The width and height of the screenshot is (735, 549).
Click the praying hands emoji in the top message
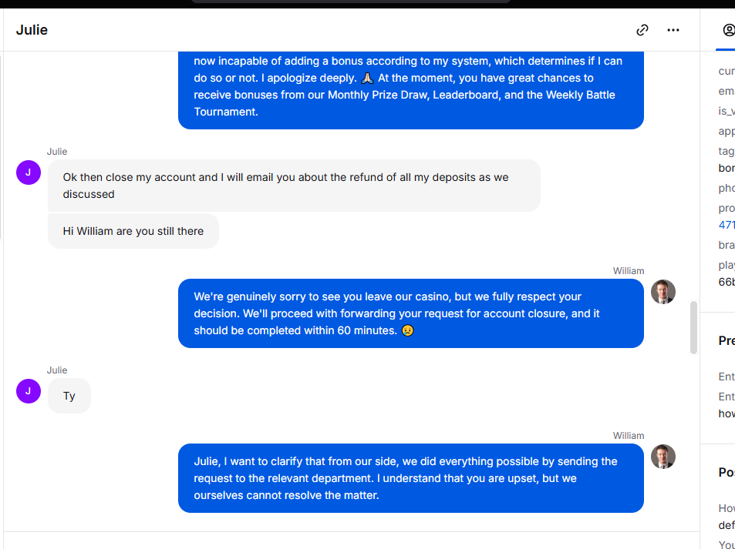[x=367, y=78]
